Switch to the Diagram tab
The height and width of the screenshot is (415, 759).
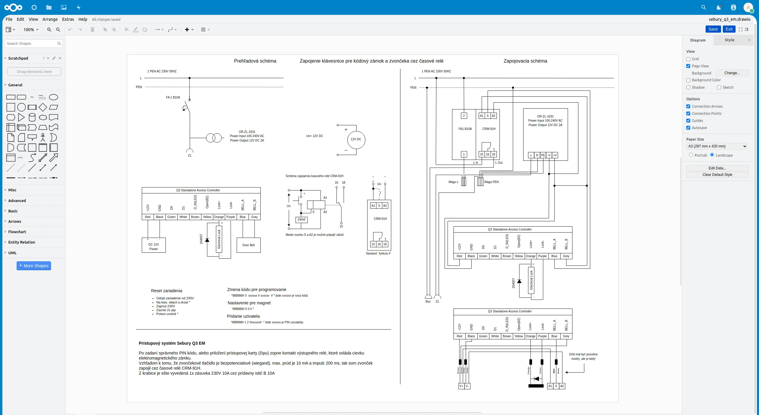pyautogui.click(x=698, y=40)
